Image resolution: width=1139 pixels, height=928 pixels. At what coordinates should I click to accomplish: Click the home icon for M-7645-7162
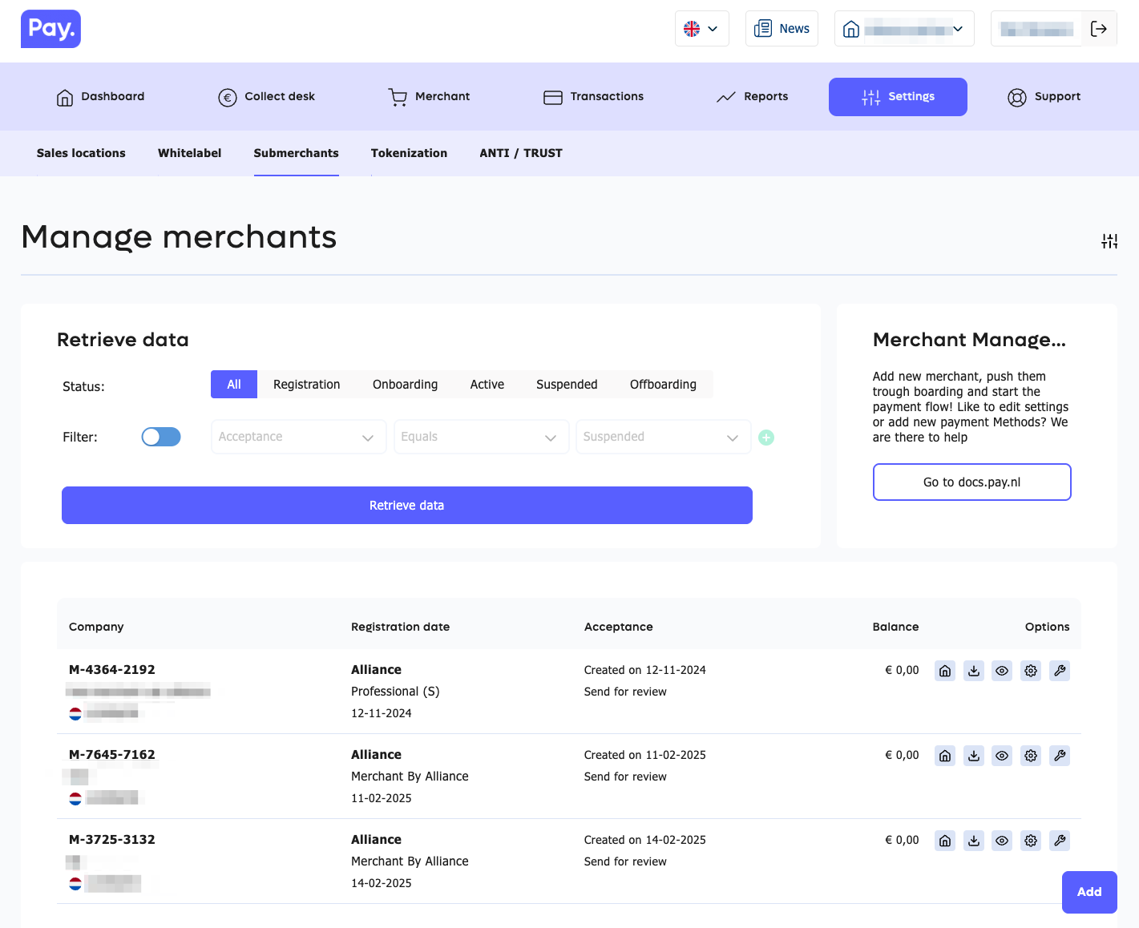point(945,756)
